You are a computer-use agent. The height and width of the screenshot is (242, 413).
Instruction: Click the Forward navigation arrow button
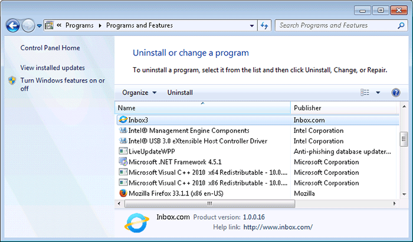(x=28, y=26)
